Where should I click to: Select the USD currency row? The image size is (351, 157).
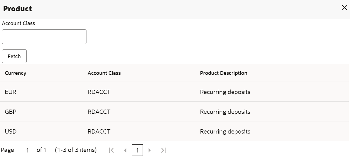[x=10, y=132]
